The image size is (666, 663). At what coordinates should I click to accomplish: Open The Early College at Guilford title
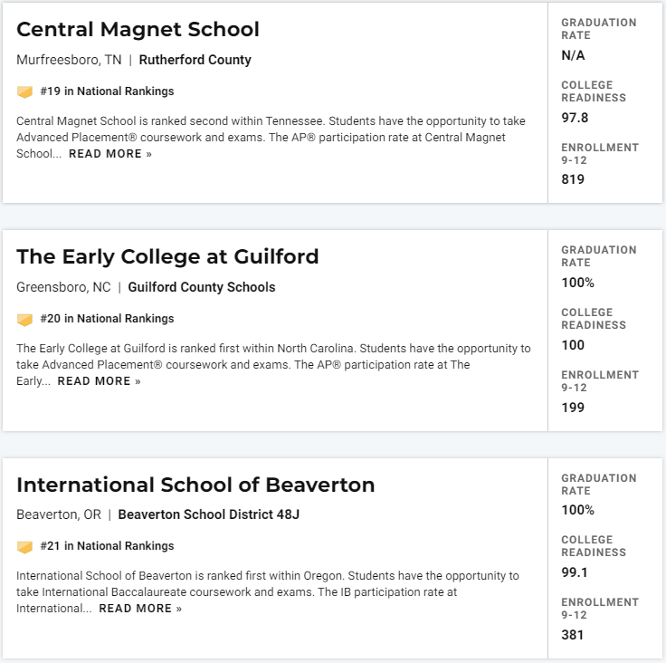tap(167, 257)
